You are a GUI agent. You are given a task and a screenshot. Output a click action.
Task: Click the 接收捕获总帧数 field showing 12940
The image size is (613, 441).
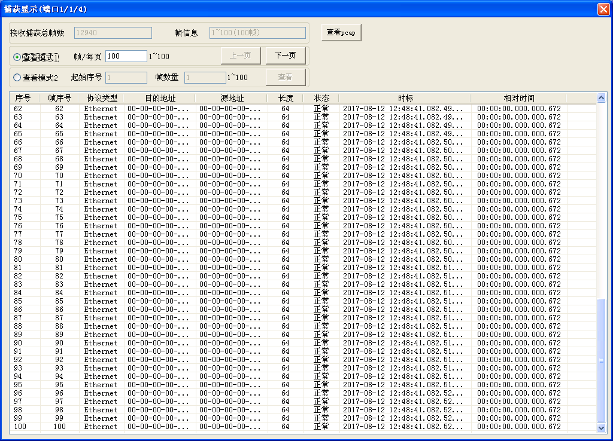tap(113, 32)
